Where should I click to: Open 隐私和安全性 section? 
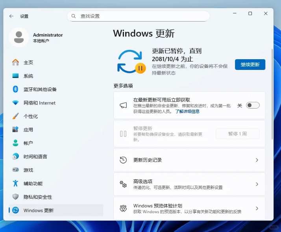(x=56, y=197)
